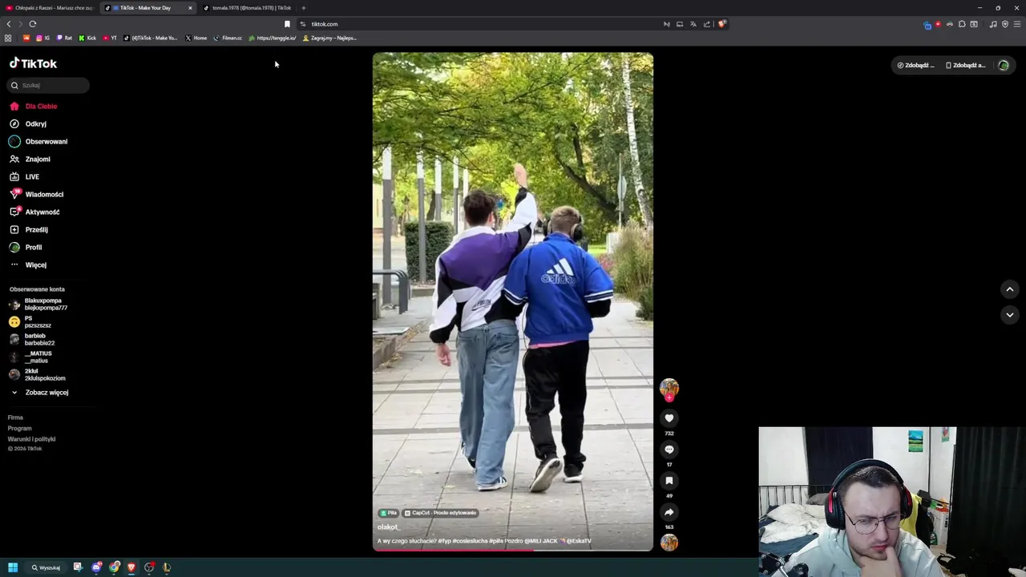The height and width of the screenshot is (577, 1026).
Task: Open the tanggle.io bookmark
Action: click(273, 38)
